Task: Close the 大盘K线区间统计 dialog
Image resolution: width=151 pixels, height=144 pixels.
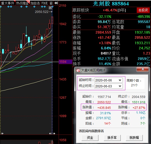Action: (143, 69)
